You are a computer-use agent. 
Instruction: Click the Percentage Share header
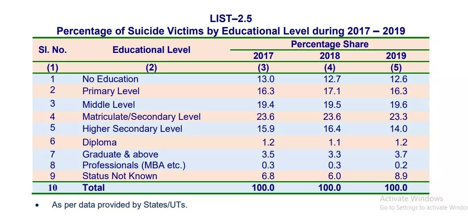[330, 44]
